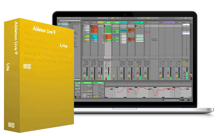Click the Drums track pan knob
This screenshot has height=136, width=218.
pos(84,73)
